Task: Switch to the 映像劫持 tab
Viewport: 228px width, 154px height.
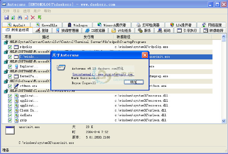Action: [213, 30]
